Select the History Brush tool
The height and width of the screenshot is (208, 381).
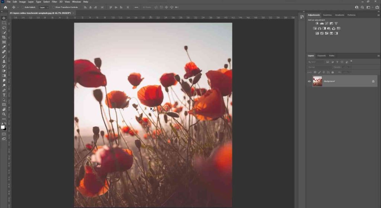tap(4, 66)
